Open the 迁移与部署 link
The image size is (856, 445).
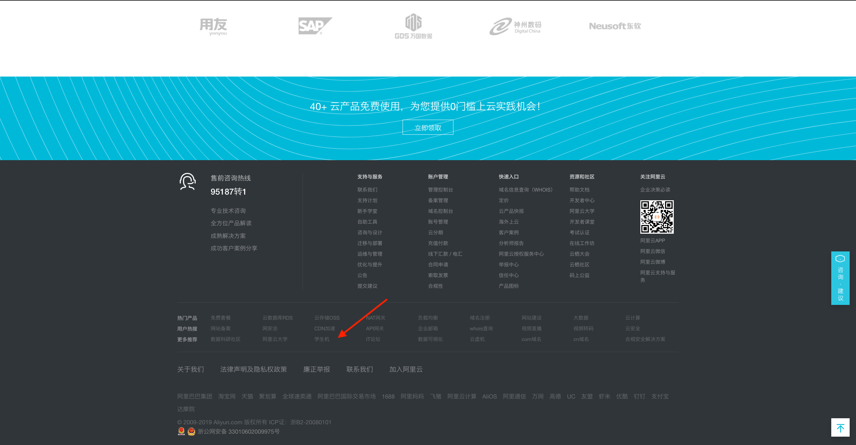point(370,243)
